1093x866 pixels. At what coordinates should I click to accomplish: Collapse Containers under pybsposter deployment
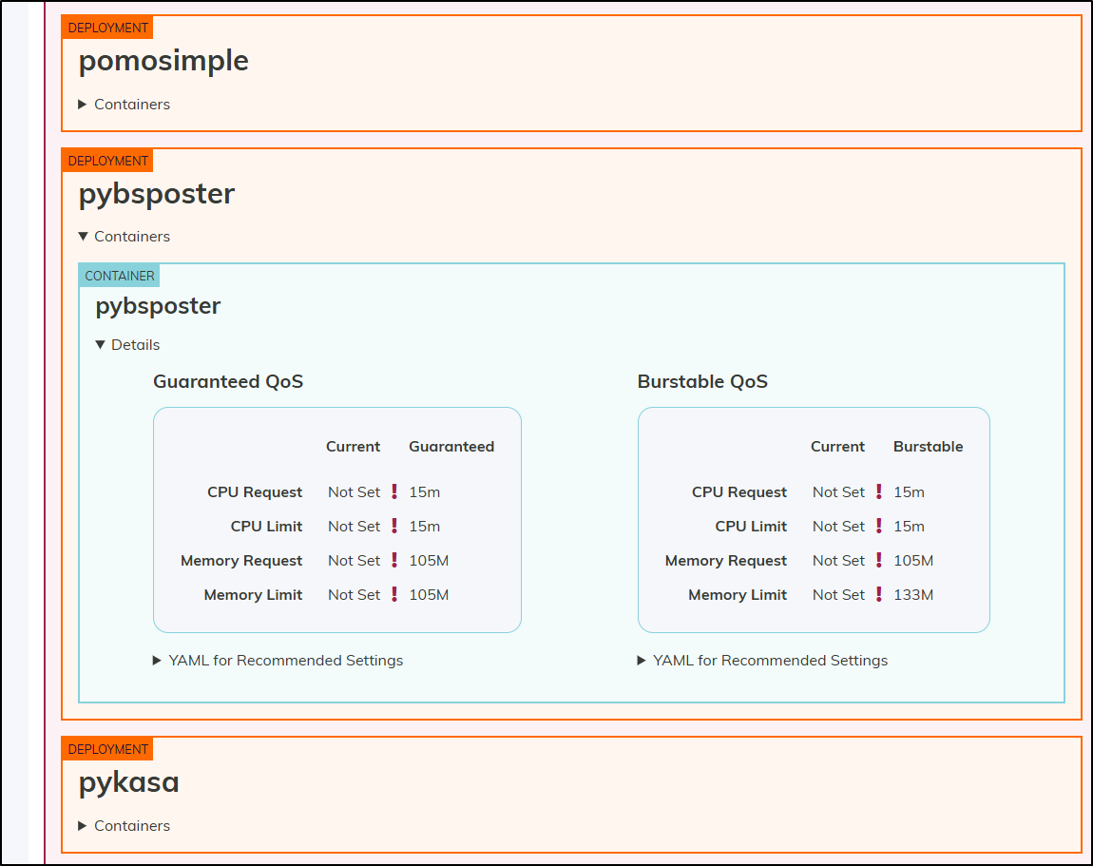(x=124, y=237)
